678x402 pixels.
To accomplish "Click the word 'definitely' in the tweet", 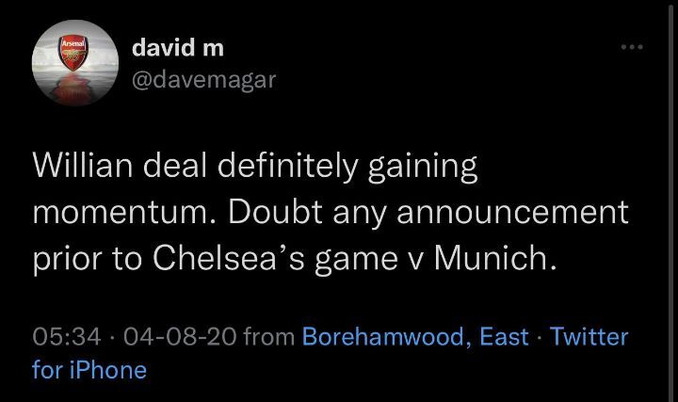I will (287, 167).
